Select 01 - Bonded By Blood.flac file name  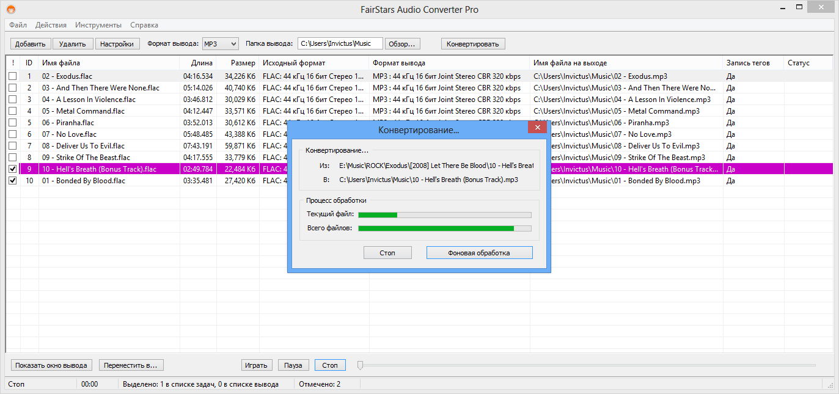tap(83, 181)
